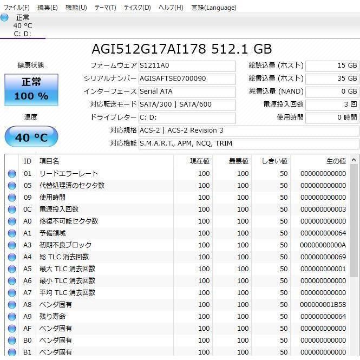Image resolution: width=360 pixels, height=360 pixels.
Task: Click status icon for リードエラーレート row
Action: 12,174
